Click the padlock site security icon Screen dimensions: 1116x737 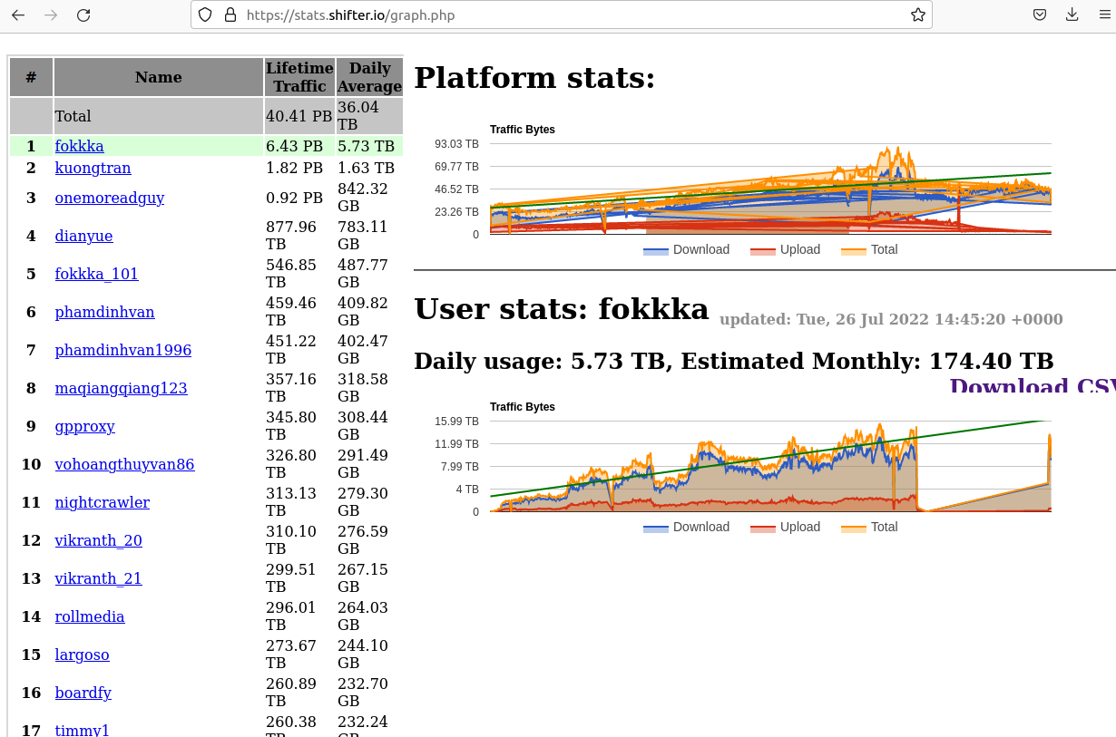click(x=230, y=15)
